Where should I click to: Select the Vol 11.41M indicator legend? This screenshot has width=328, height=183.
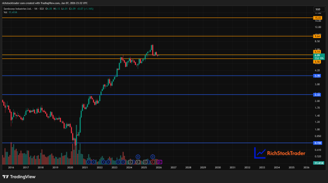click(10, 13)
